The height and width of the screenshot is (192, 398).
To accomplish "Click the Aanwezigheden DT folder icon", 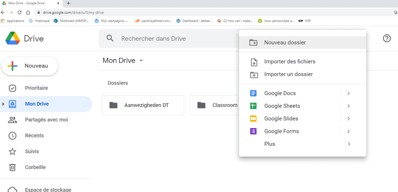I will 113,105.
